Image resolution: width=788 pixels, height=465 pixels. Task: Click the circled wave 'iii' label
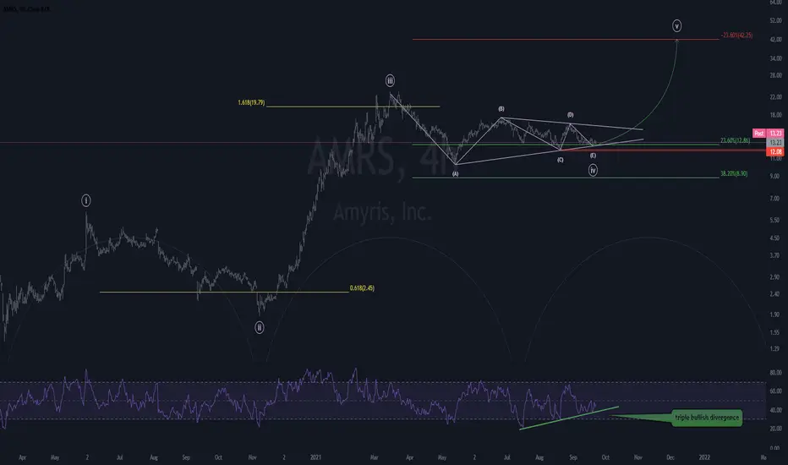click(390, 80)
